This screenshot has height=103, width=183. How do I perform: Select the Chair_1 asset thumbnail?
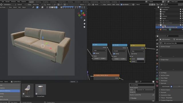tap(27, 90)
